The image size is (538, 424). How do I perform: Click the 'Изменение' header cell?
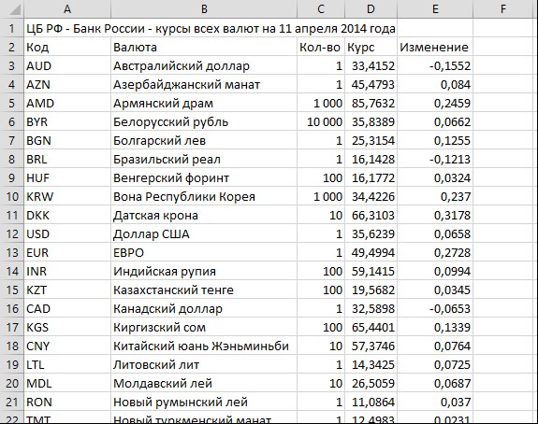(x=435, y=47)
